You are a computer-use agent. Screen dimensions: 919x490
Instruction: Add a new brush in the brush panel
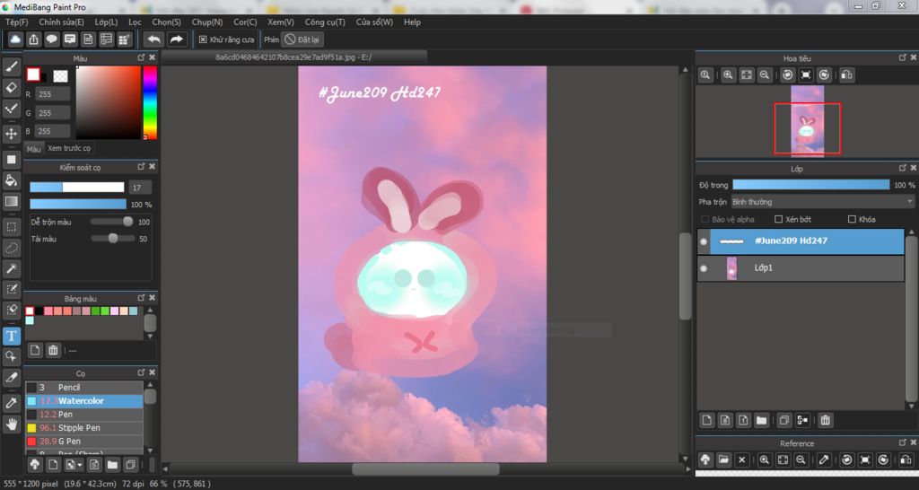tap(53, 465)
